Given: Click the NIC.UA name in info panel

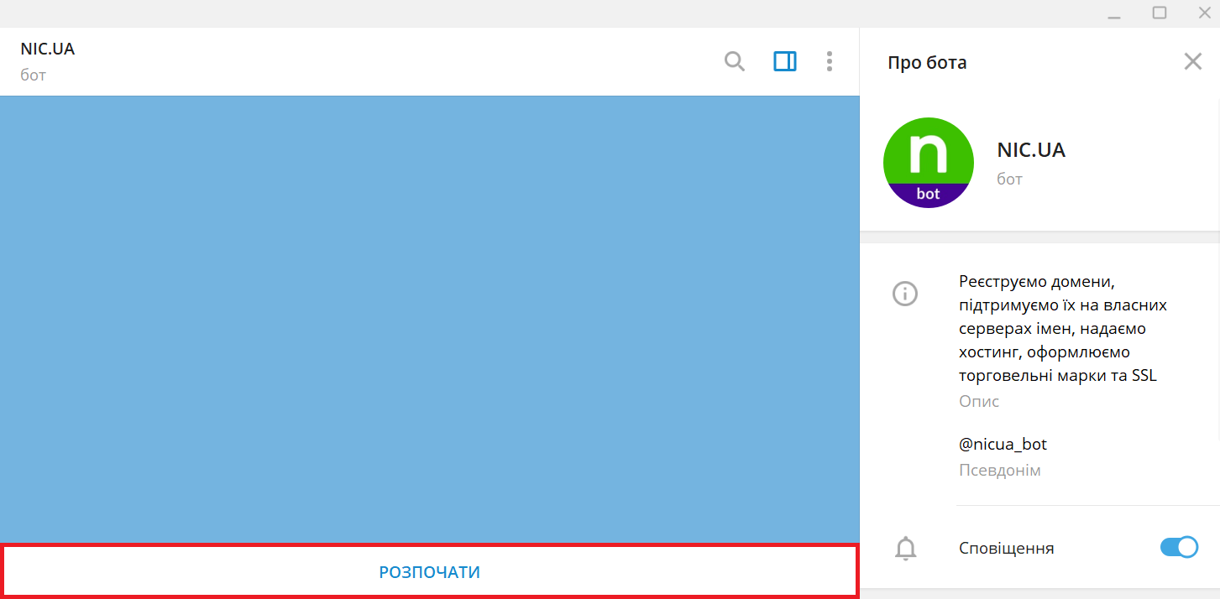Looking at the screenshot, I should pos(1030,151).
